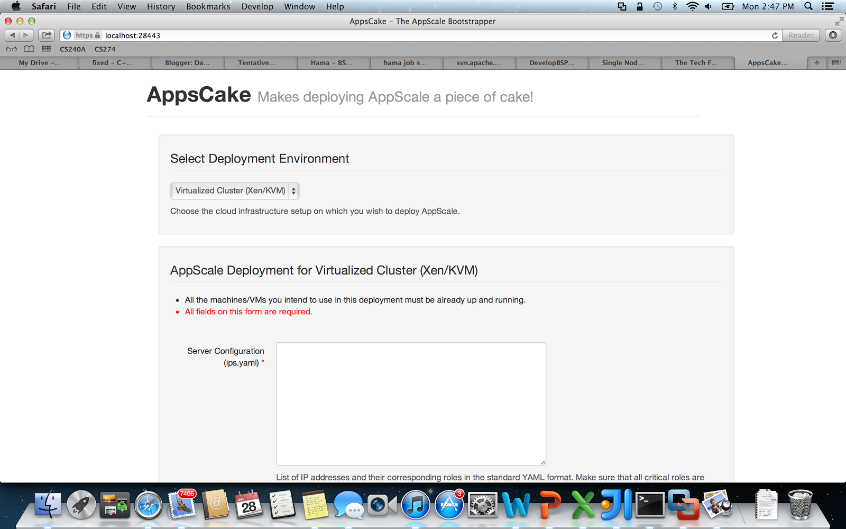Open Messages from the Dock

pyautogui.click(x=349, y=505)
